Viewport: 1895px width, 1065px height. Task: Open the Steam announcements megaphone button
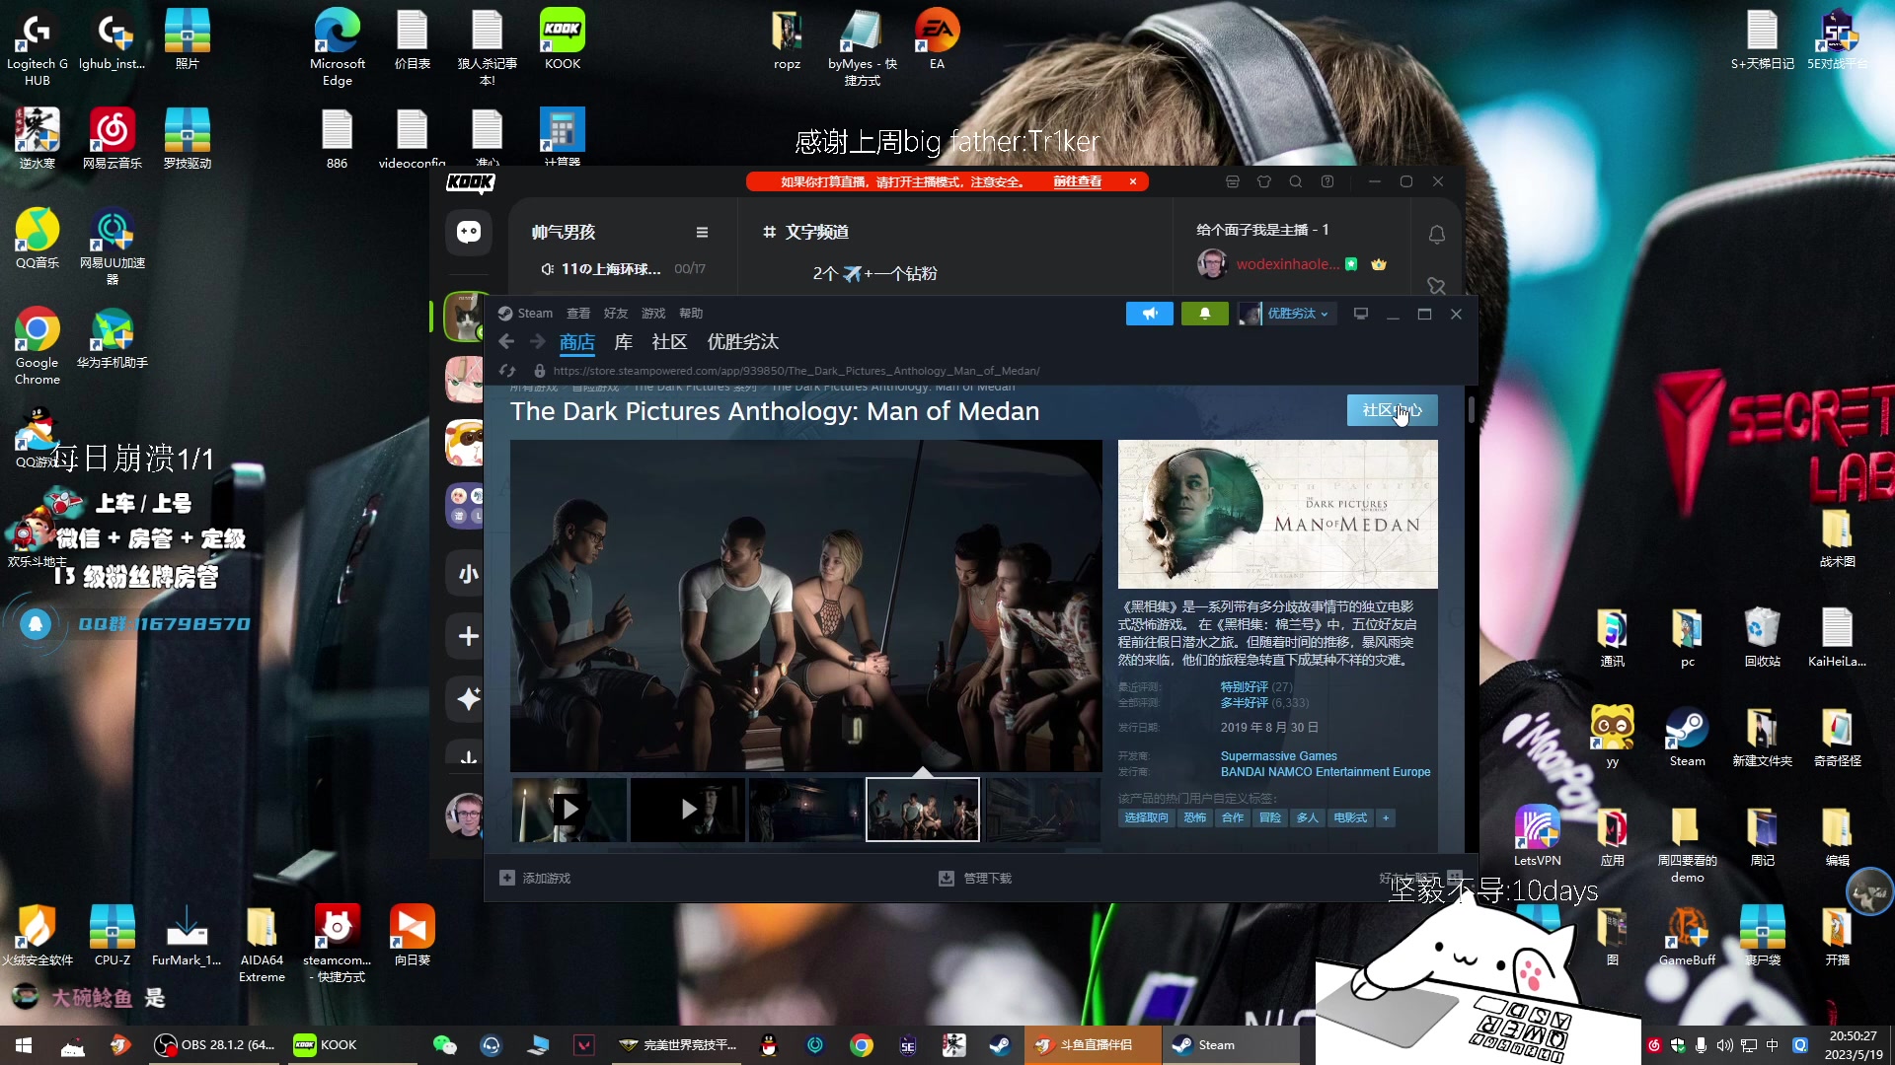click(1149, 314)
